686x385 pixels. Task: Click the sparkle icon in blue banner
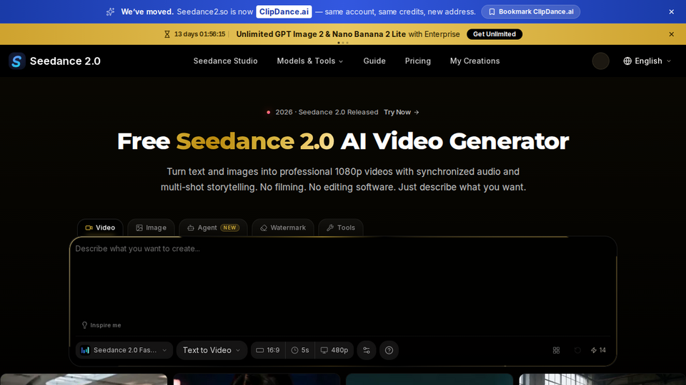pyautogui.click(x=110, y=12)
